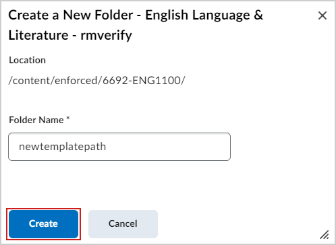Click the Location label text
The width and height of the screenshot is (336, 245).
click(27, 60)
